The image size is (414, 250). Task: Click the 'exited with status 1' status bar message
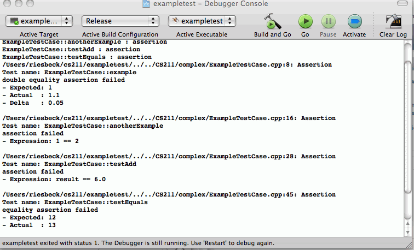(x=139, y=243)
